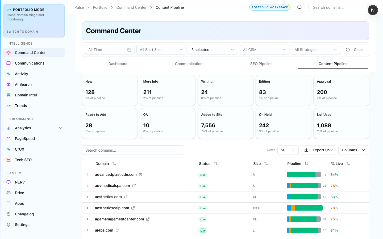Switch to the SEO Pipeline tab

tap(261, 64)
